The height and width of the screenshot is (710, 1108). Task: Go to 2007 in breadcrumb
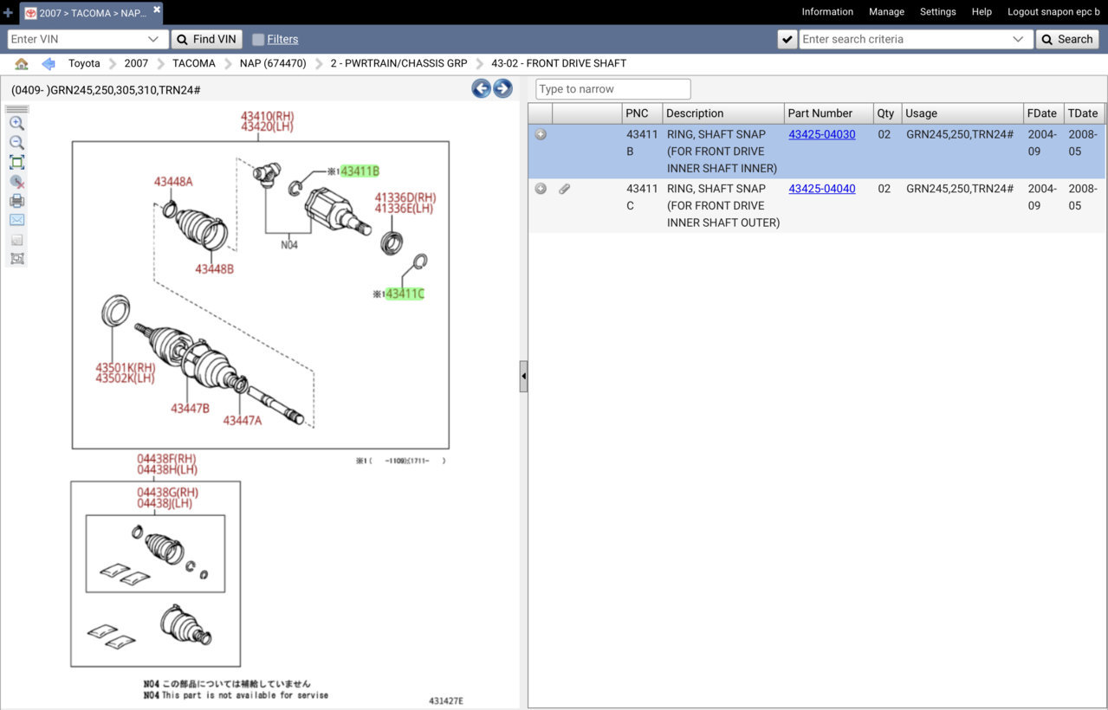(x=136, y=63)
